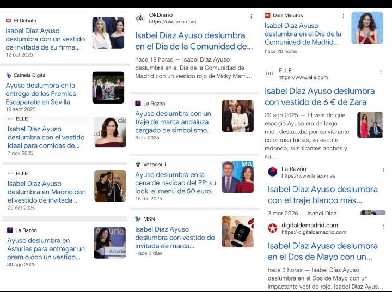Open the Estrella Digital article thumbnail
Image resolution: width=392 pixels, height=292 pixels.
pos(108,88)
